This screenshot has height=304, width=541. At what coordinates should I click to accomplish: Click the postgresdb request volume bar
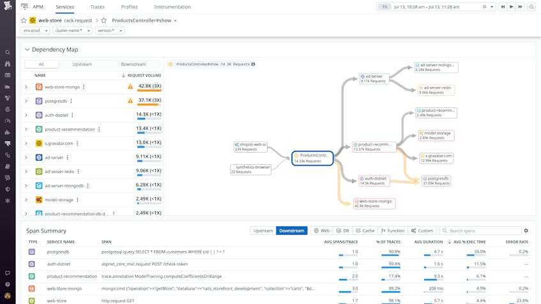[149, 105]
